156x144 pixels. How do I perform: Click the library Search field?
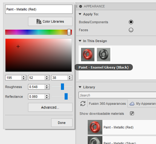(x=117, y=95)
